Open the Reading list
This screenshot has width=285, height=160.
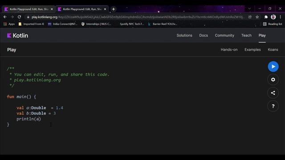tap(273, 24)
